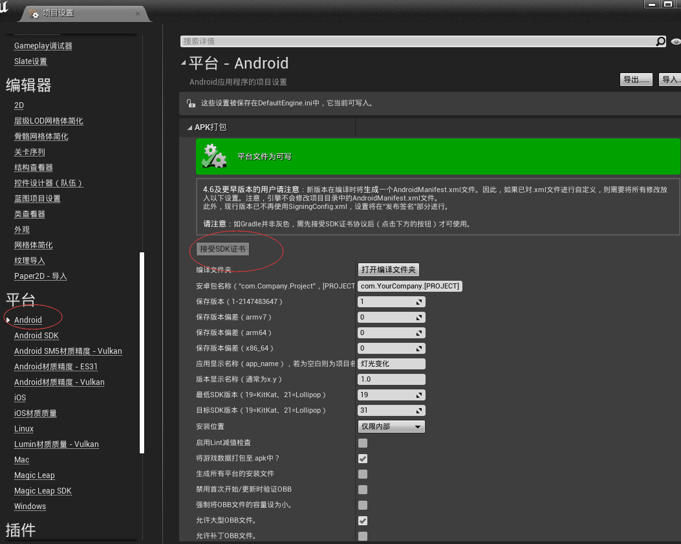Screen dimensions: 681x544
Task: Click the gears icon in green banner
Action: (214, 157)
